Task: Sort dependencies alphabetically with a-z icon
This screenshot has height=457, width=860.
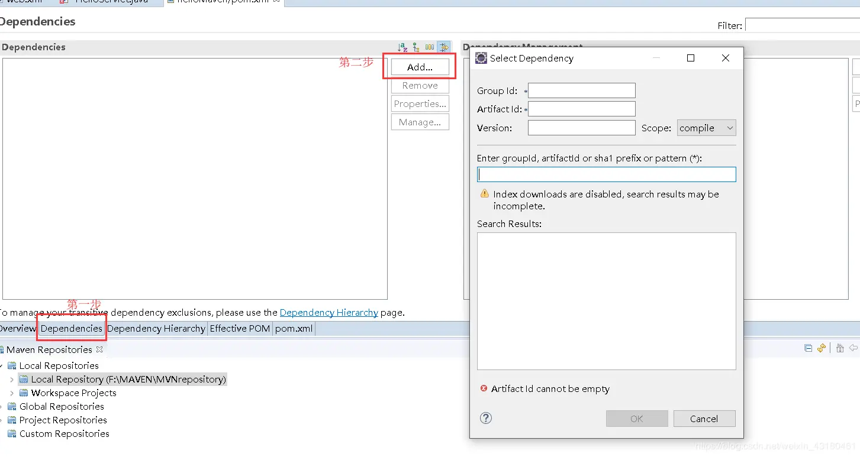Action: [x=403, y=47]
